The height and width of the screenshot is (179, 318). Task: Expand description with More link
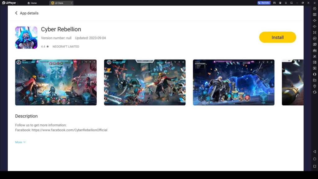tap(20, 142)
